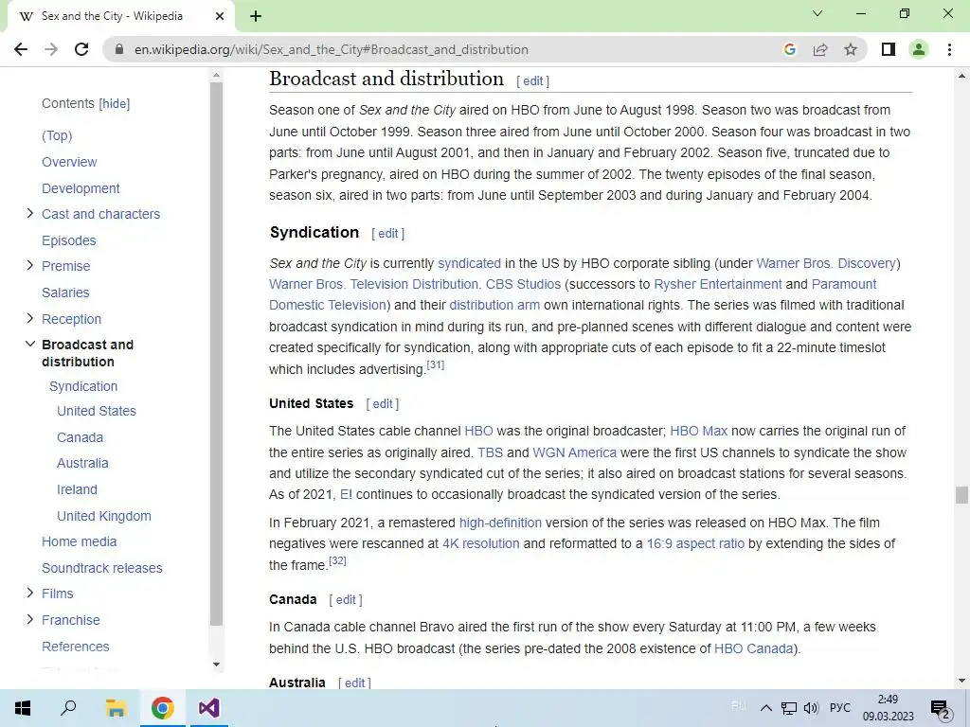Screen dimensions: 970x727
Task: Select Ireland in the contents list
Action: point(77,489)
